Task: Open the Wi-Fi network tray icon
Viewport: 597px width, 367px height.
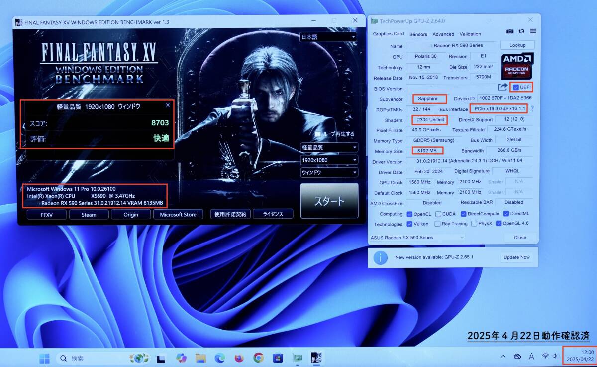Action: coord(545,357)
